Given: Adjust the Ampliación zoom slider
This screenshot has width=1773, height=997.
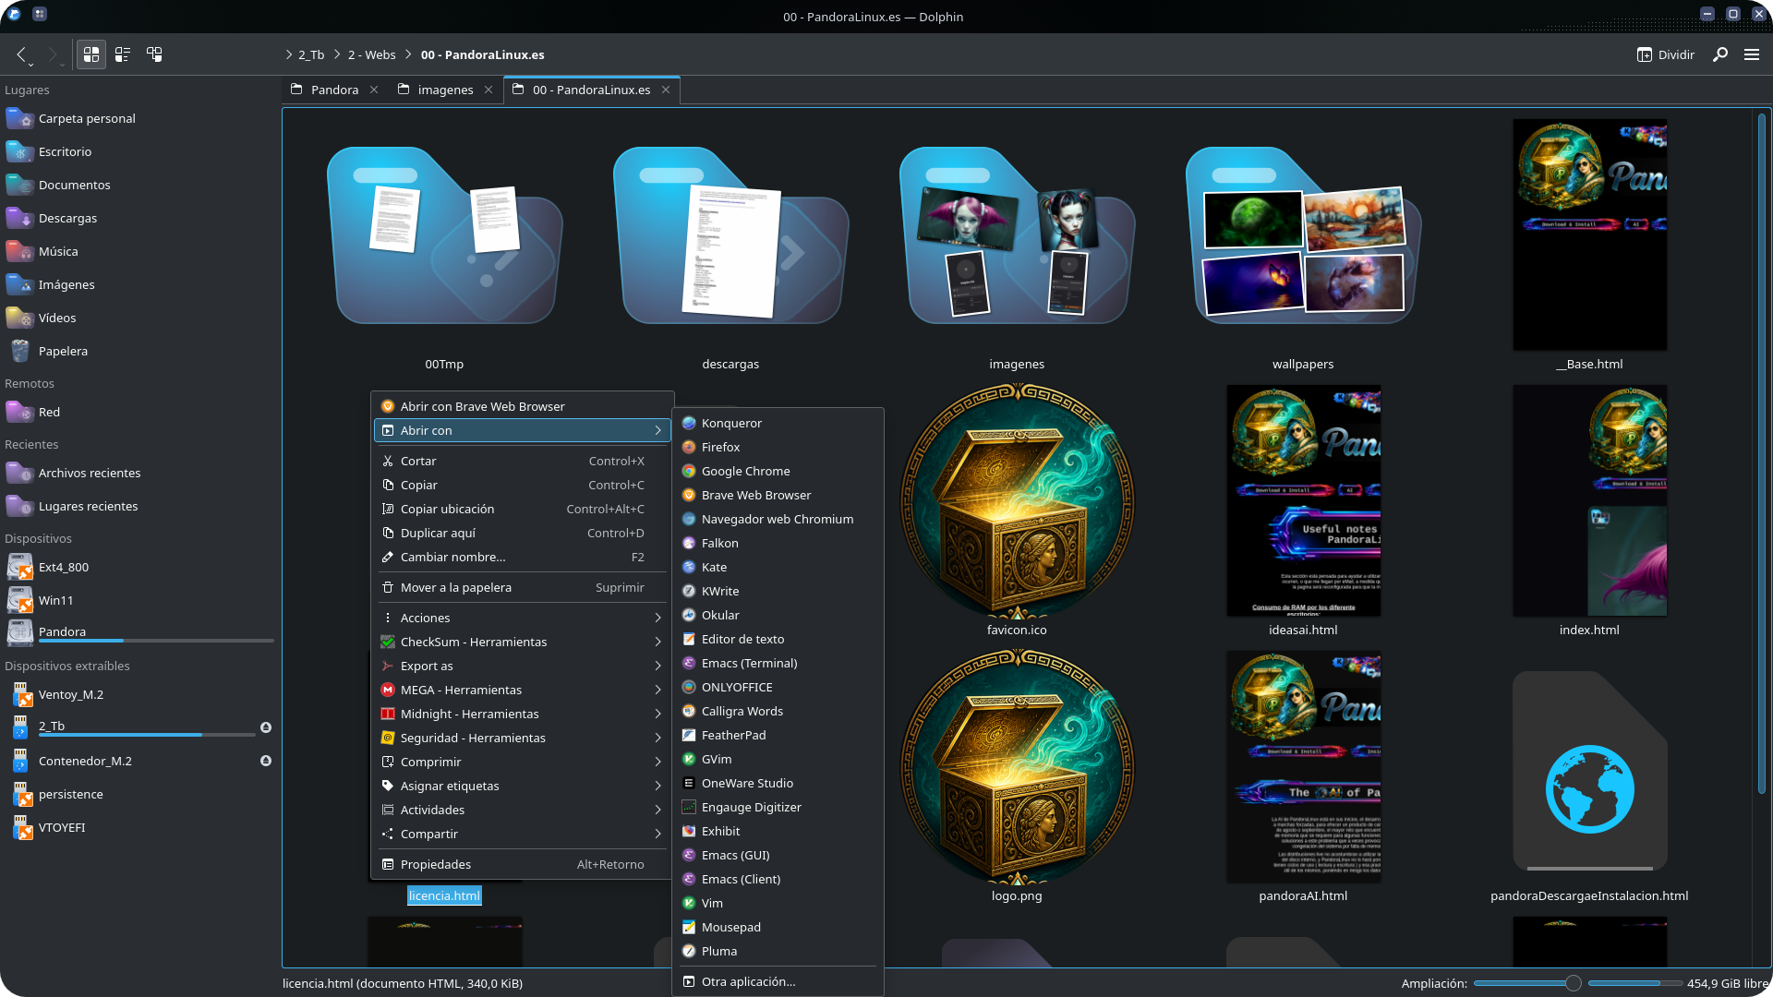Looking at the screenshot, I should click(x=1527, y=983).
